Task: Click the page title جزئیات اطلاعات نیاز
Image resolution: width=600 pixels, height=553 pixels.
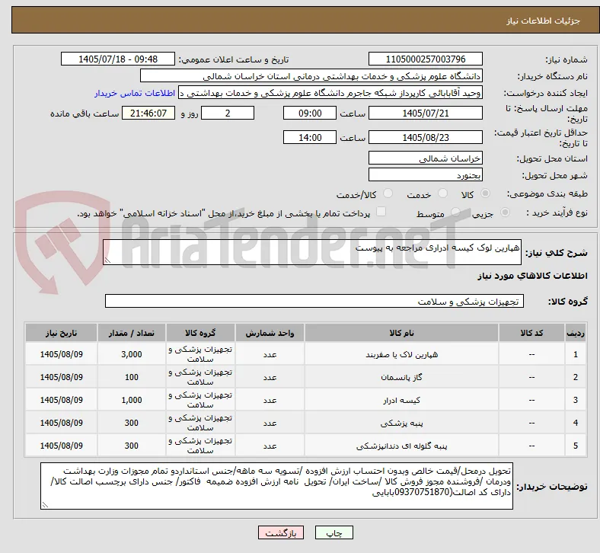Action: 544,21
